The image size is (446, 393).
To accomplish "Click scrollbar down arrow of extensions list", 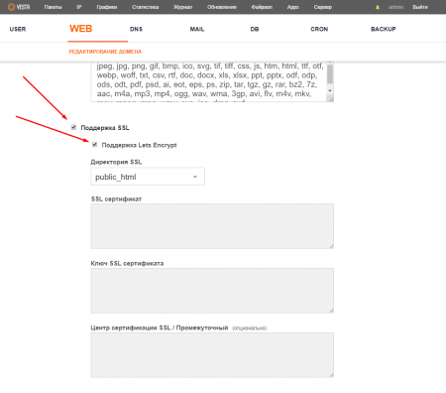I will point(330,90).
